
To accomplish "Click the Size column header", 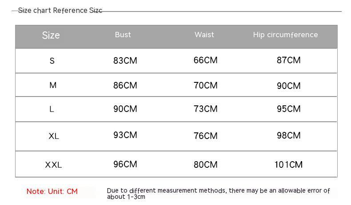I will point(51,35).
